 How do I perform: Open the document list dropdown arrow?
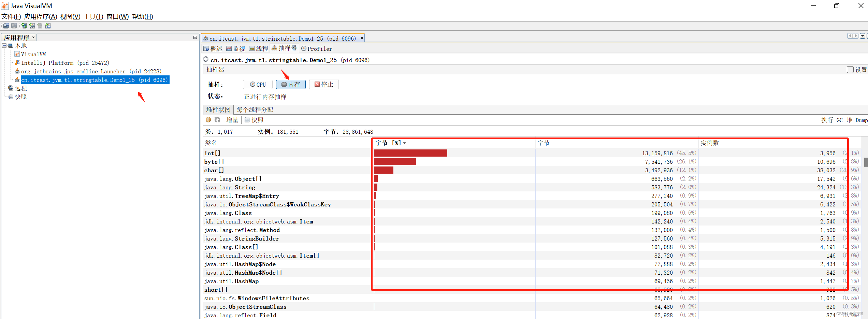click(x=863, y=36)
